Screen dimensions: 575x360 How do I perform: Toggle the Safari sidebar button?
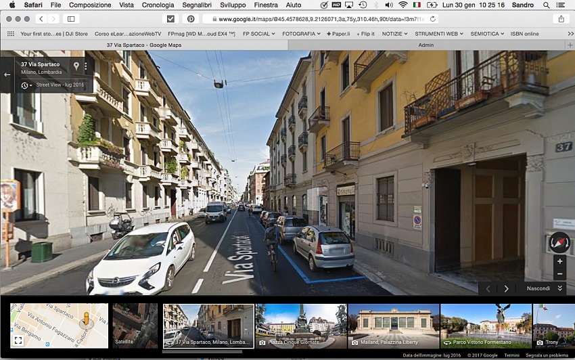click(x=71, y=19)
